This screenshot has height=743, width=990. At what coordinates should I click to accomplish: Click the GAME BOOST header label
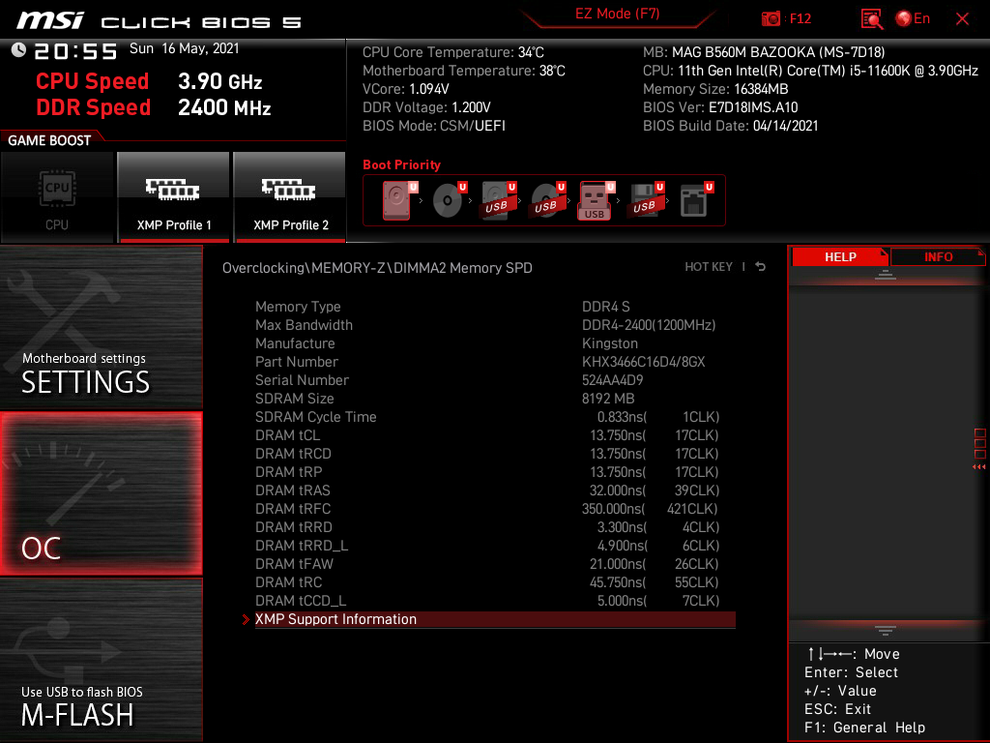49,140
